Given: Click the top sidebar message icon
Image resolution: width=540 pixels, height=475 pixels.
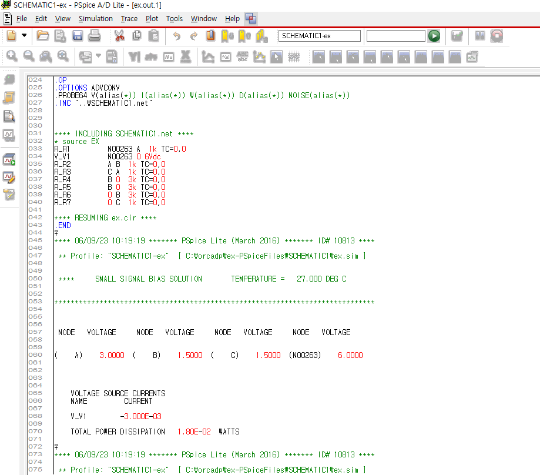Looking at the screenshot, I should click(x=9, y=80).
